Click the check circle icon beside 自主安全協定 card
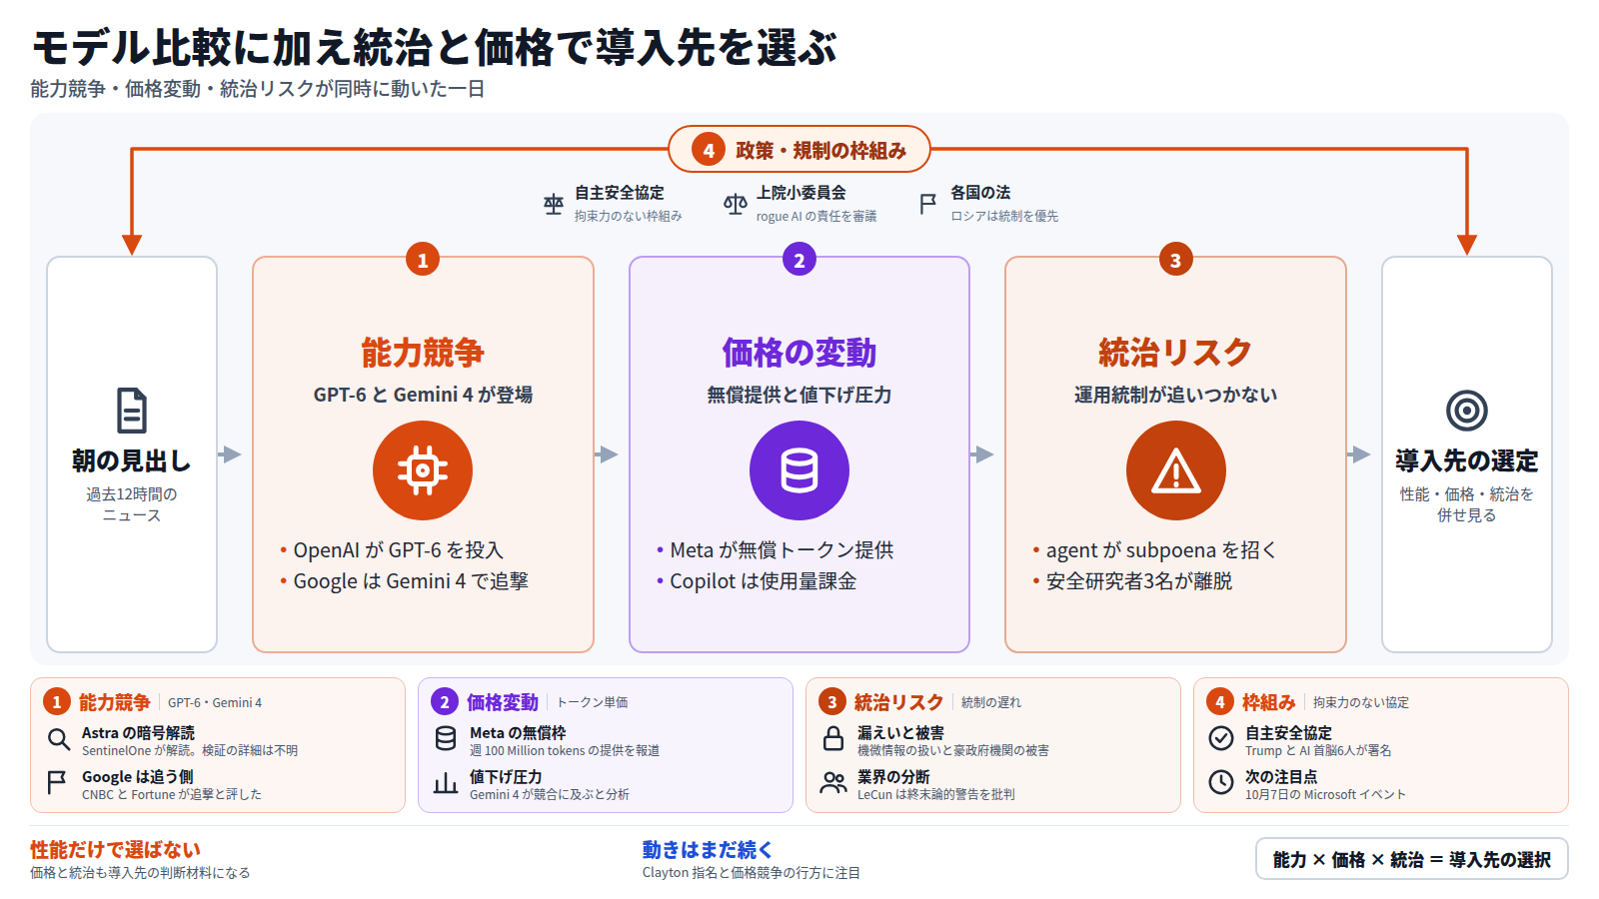 [x=1221, y=739]
